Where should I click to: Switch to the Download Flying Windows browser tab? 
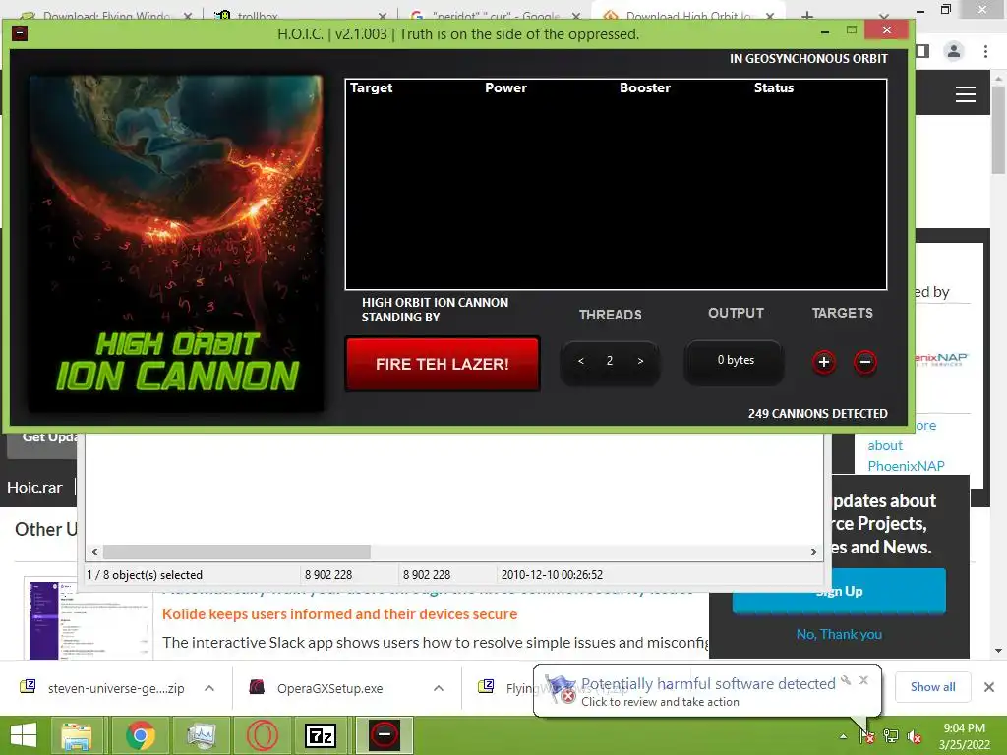click(x=106, y=16)
